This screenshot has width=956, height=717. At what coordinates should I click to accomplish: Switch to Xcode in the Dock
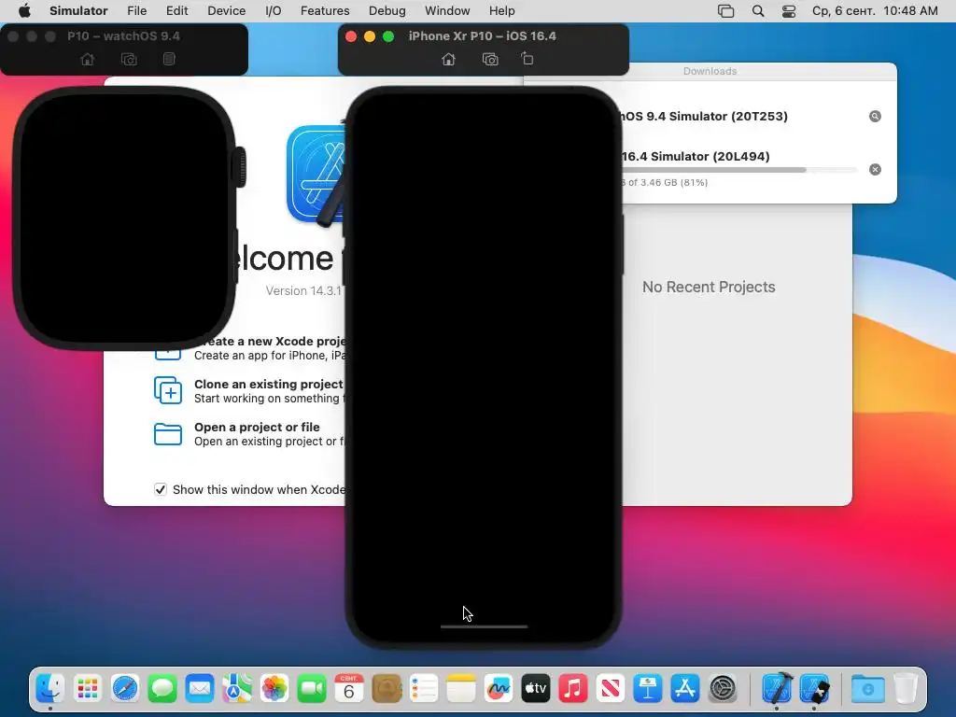[777, 689]
